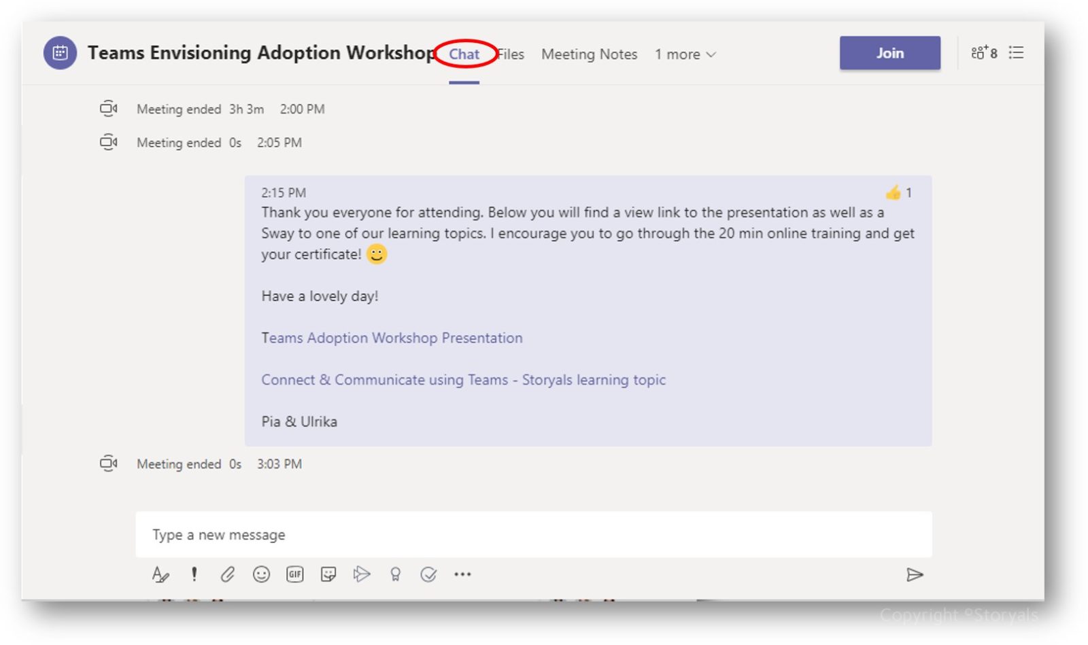Open the Meeting Notes tab
This screenshot has width=1088, height=645.
[x=589, y=54]
